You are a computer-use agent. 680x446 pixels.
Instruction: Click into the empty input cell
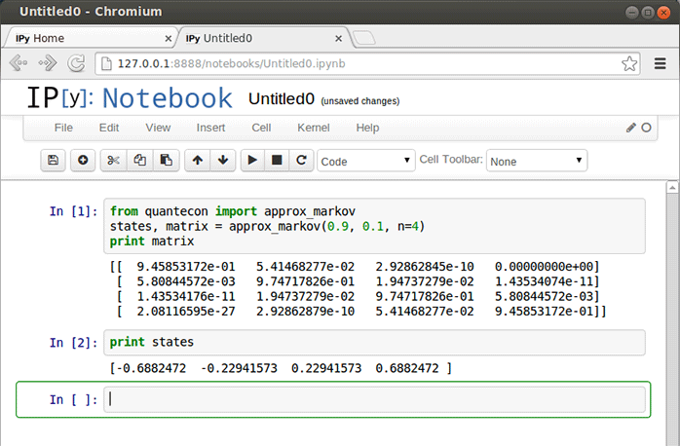coord(374,399)
